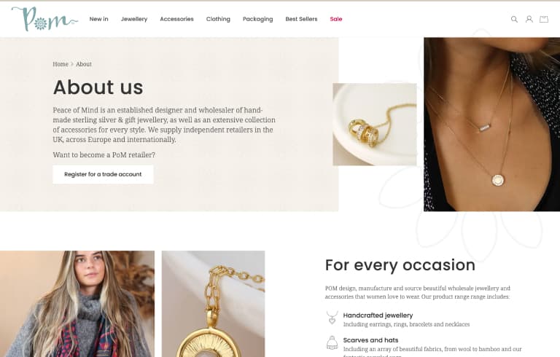Open the Clothing menu
Screen dimensions: 560x357
pos(218,19)
